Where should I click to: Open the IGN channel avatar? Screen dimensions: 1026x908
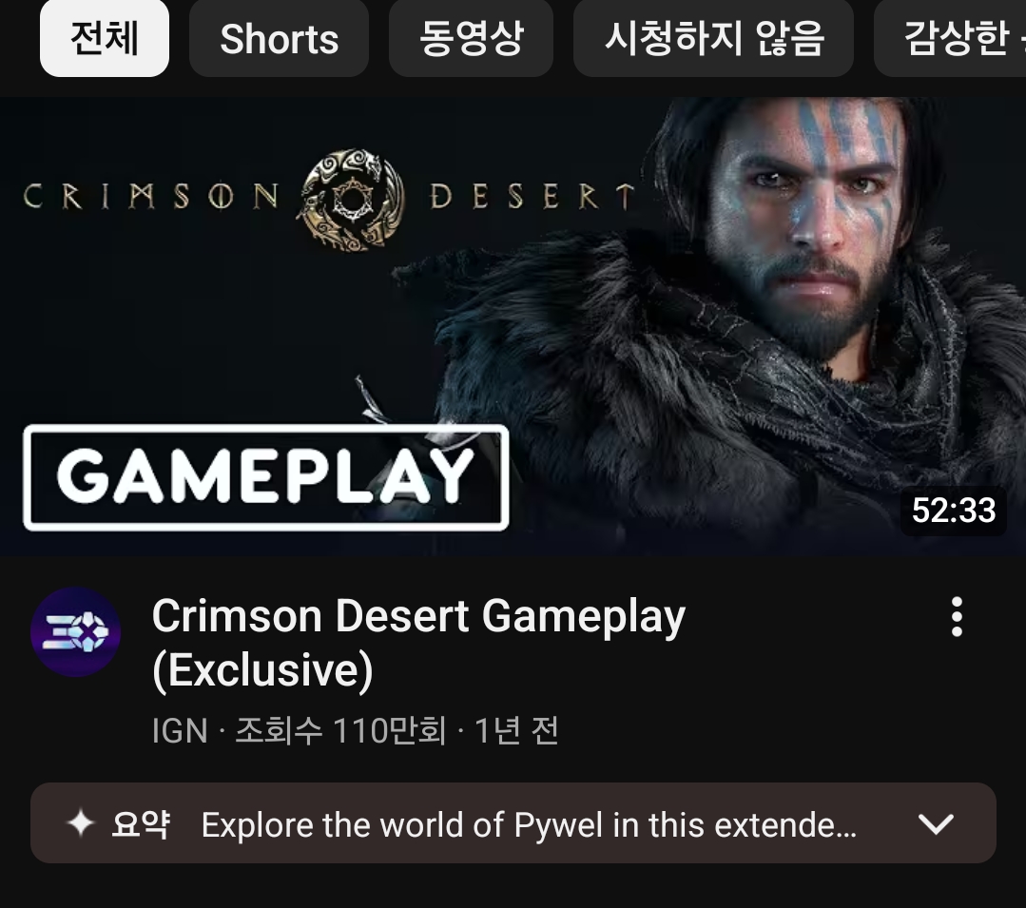coord(75,632)
